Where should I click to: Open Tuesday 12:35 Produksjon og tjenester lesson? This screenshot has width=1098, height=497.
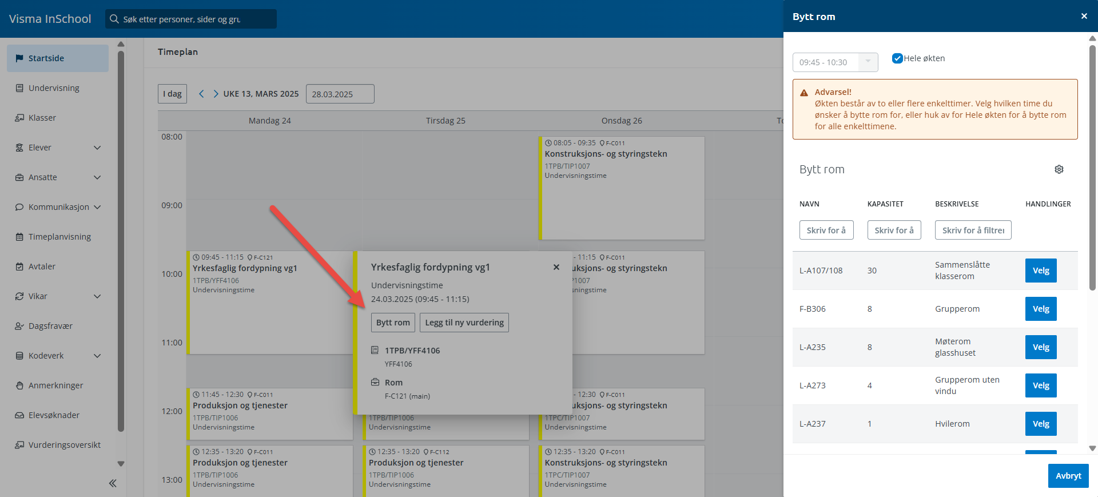coord(445,471)
